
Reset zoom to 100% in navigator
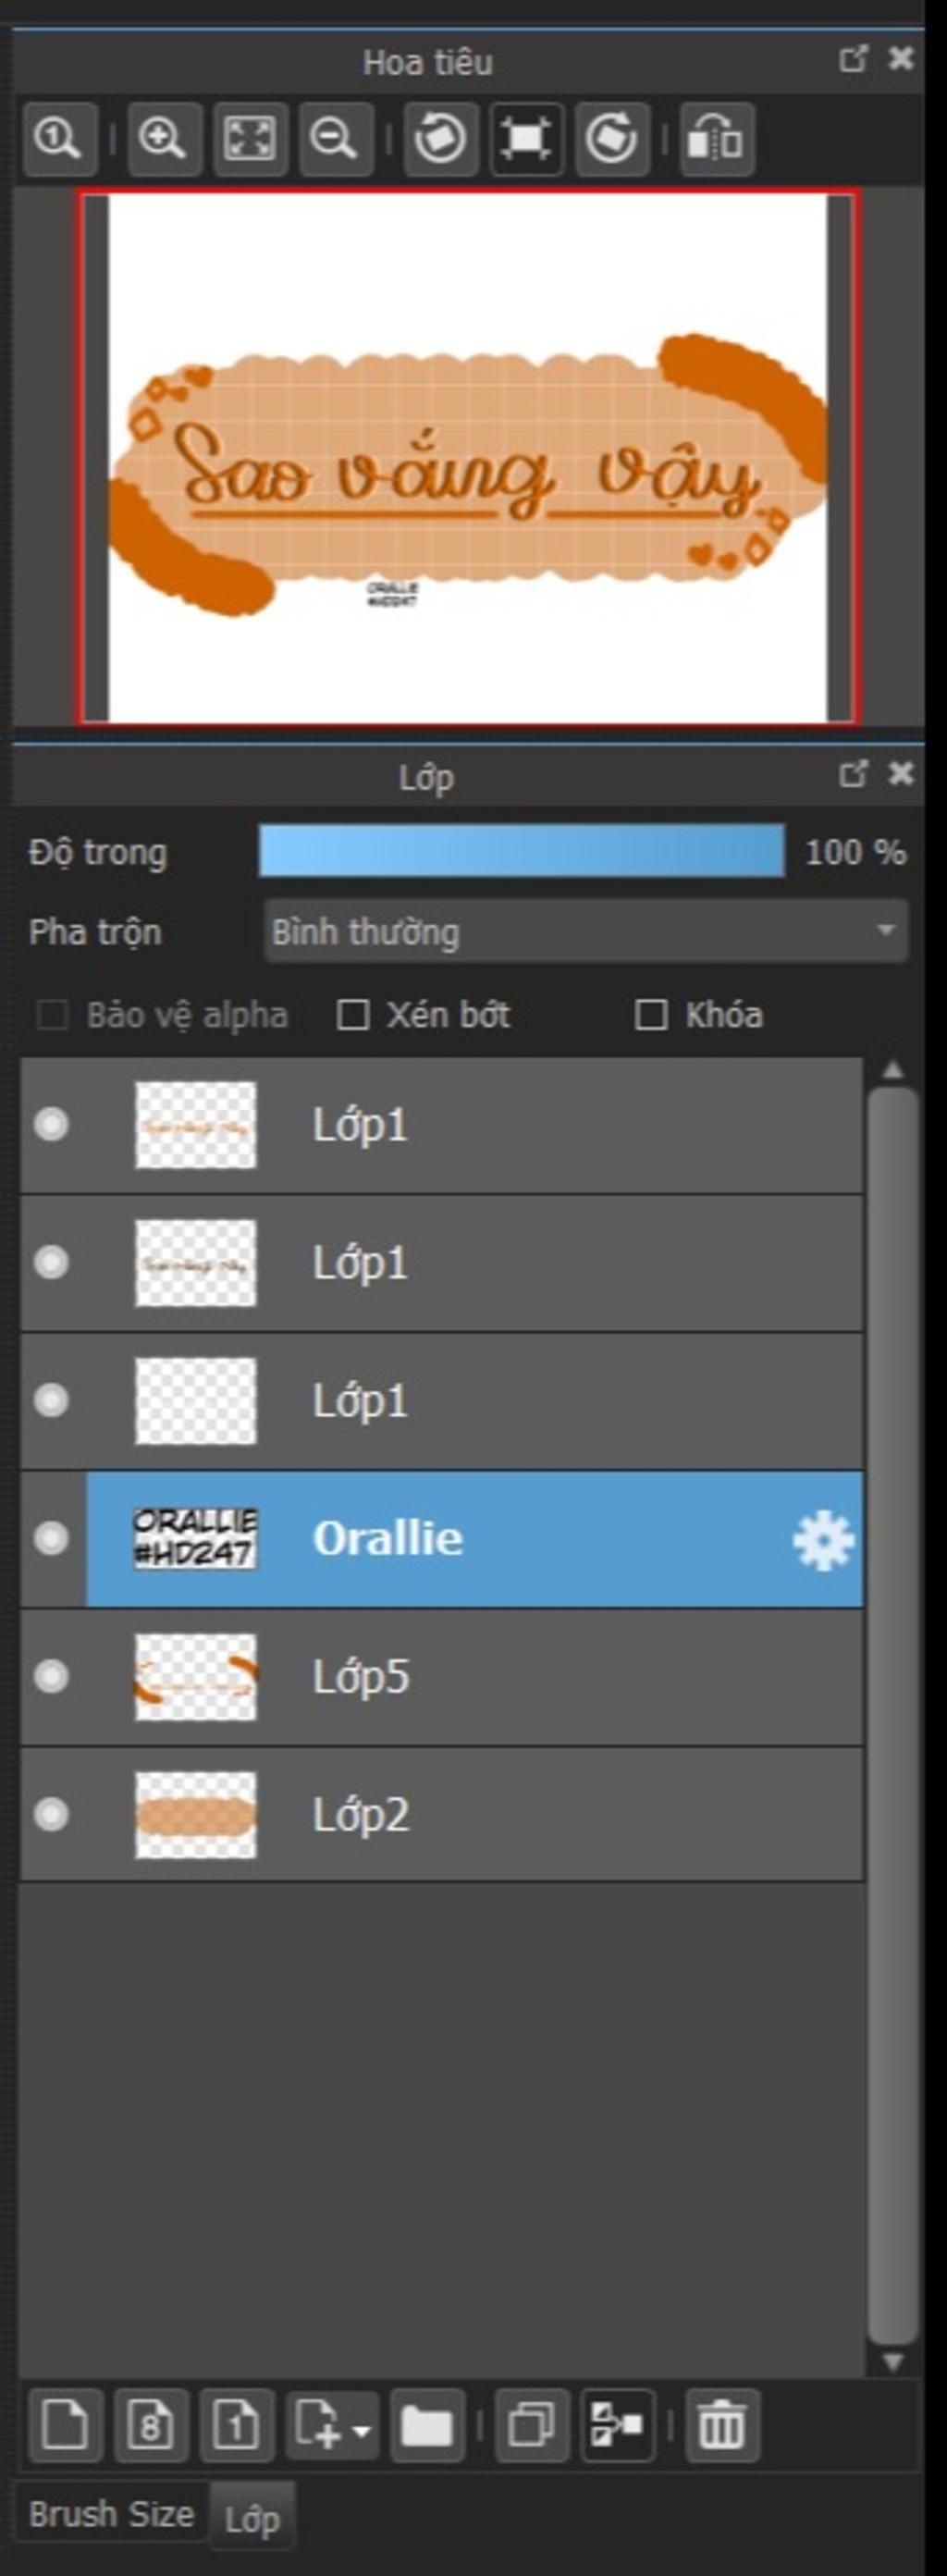click(x=60, y=138)
